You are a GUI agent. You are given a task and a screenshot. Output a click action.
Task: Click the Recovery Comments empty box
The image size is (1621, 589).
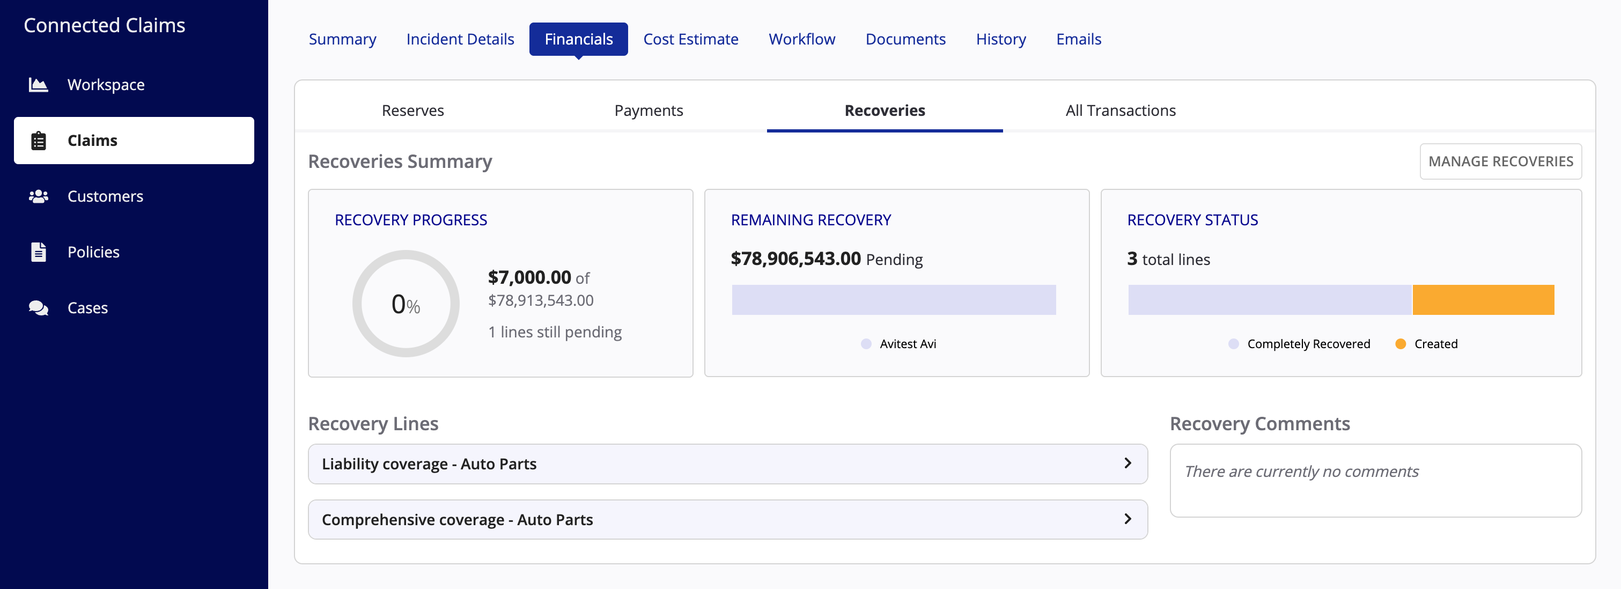coord(1375,481)
